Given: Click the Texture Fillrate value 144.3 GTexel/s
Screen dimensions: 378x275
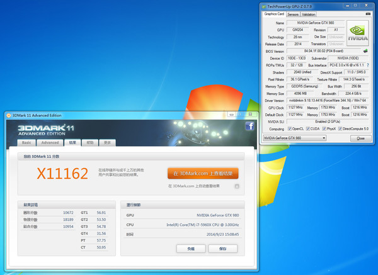Looking at the screenshot, I should pyautogui.click(x=353, y=79).
